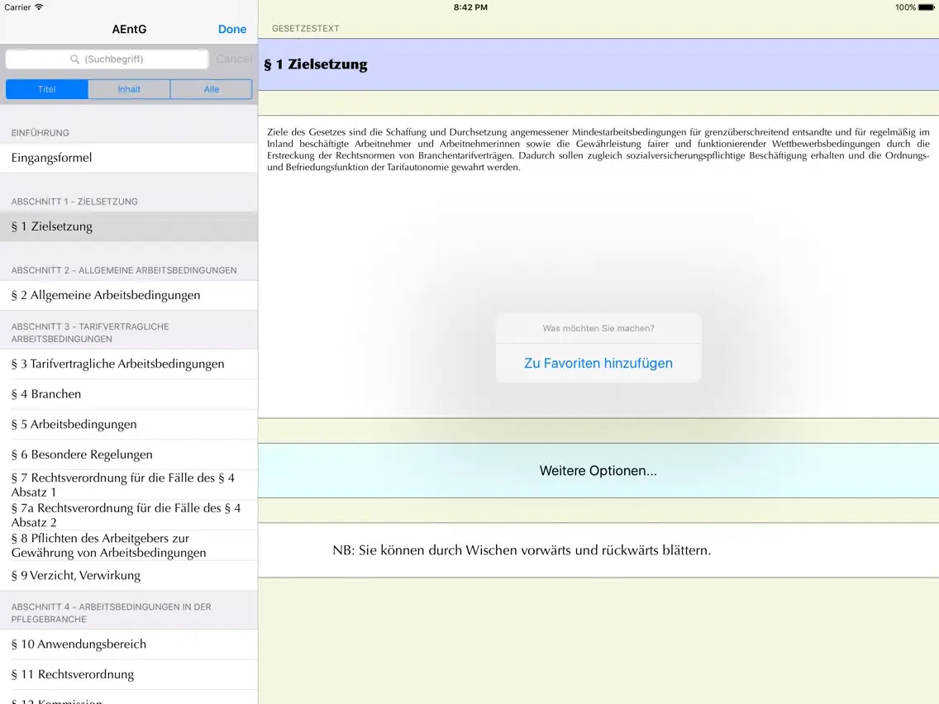Click ABSCHNITT 1 - ZIELSETZUNG header
Image resolution: width=939 pixels, height=704 pixels.
pyautogui.click(x=74, y=202)
